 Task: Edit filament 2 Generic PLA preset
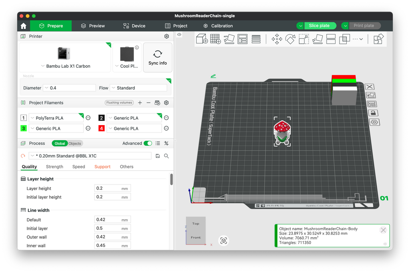pos(166,118)
